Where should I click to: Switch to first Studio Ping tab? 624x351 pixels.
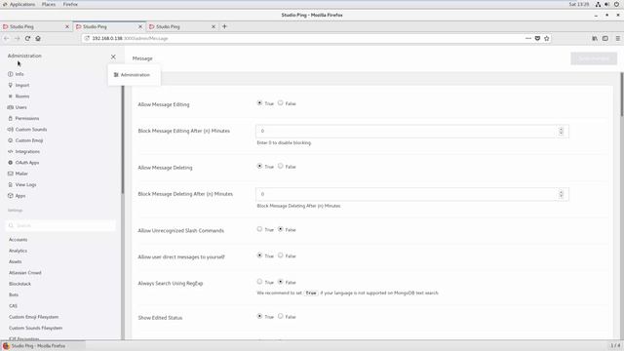[x=36, y=26]
